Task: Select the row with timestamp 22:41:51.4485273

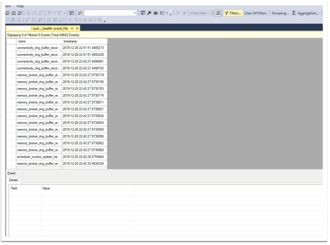Action: pyautogui.click(x=57, y=48)
